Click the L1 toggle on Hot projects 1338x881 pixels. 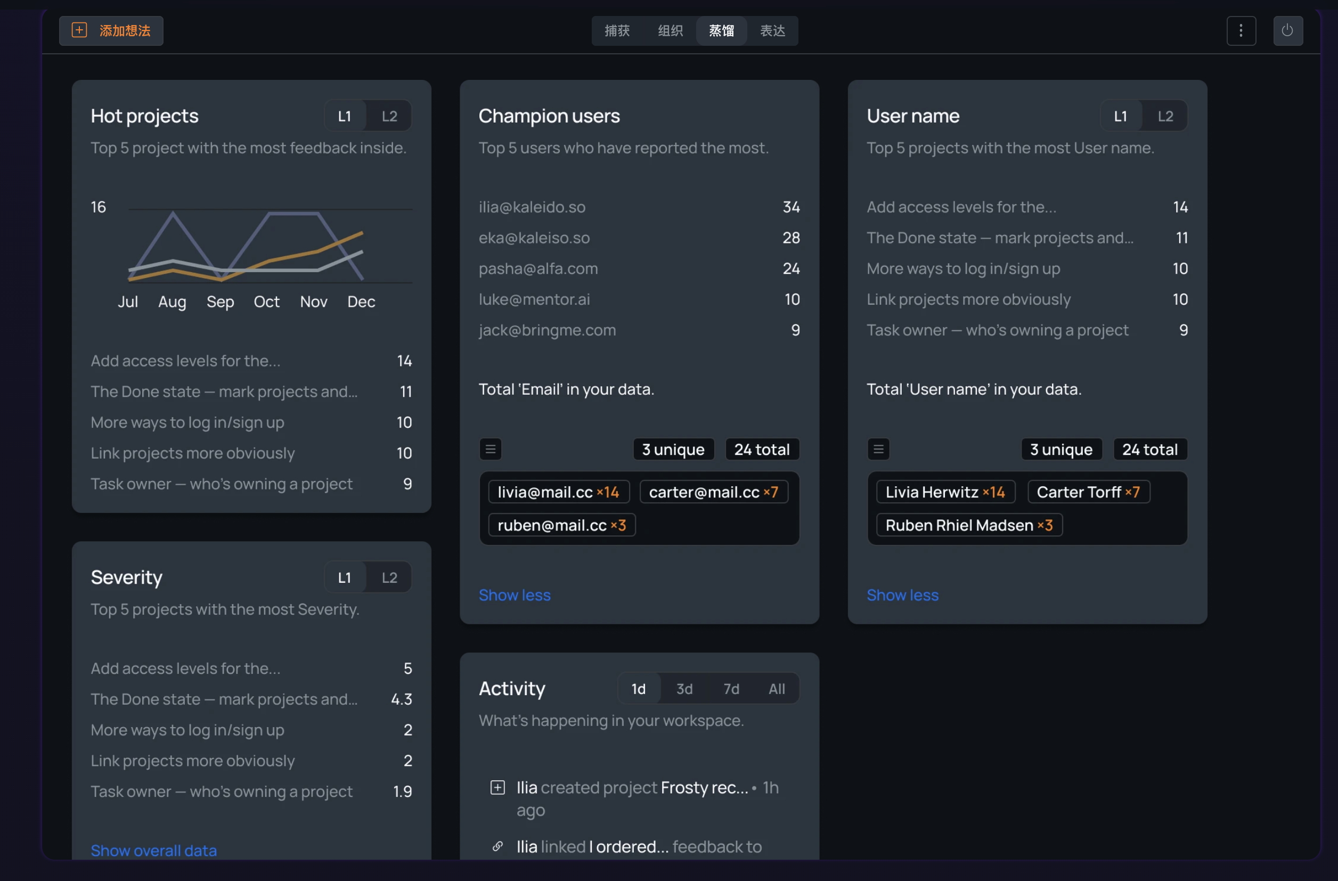point(345,115)
